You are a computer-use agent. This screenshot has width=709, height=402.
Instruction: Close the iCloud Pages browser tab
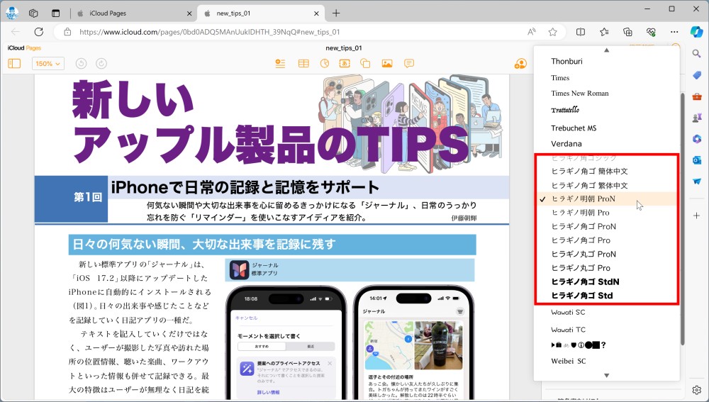click(189, 13)
